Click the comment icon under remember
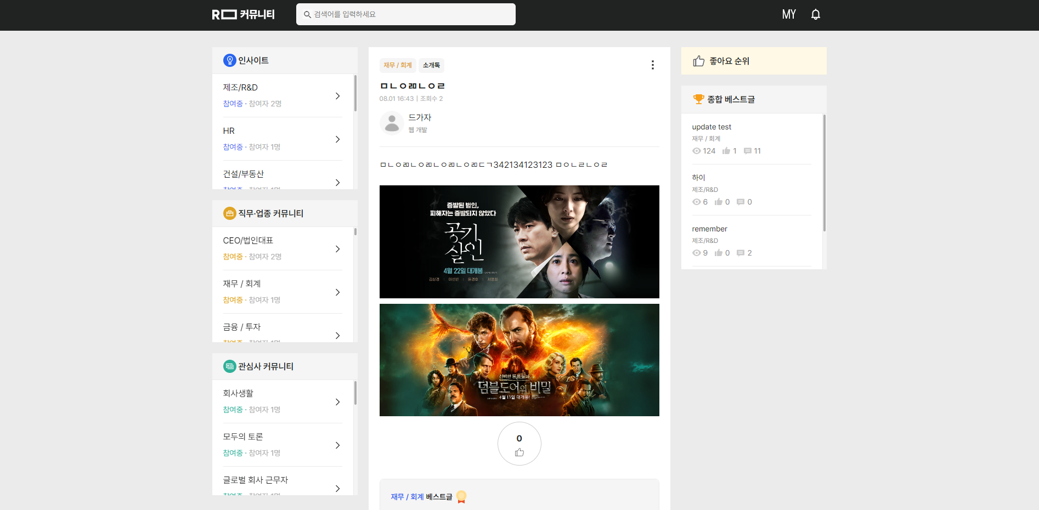Screen dimensions: 1039x510 (x=741, y=253)
